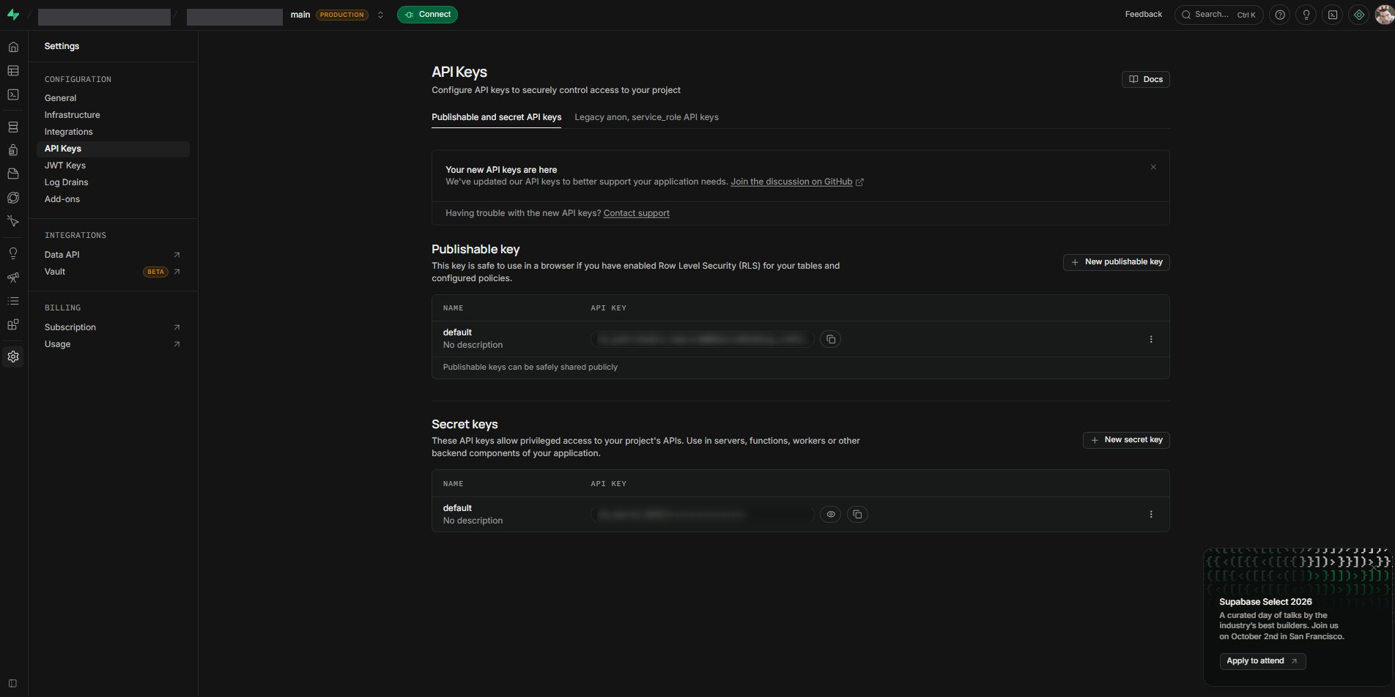Viewport: 1395px width, 697px height.
Task: Reveal the secret key with eye icon
Action: coord(830,515)
